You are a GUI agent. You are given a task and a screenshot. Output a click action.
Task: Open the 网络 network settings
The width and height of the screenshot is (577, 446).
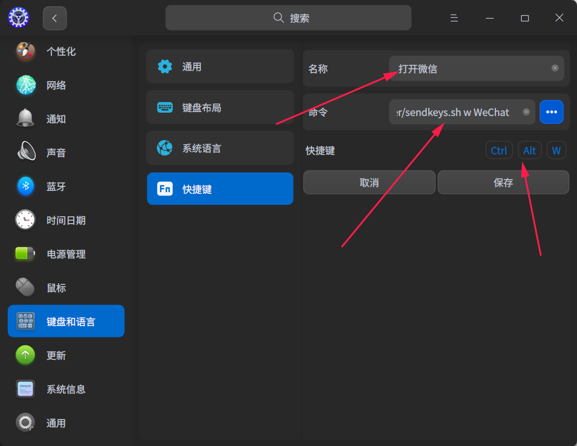[x=66, y=86]
